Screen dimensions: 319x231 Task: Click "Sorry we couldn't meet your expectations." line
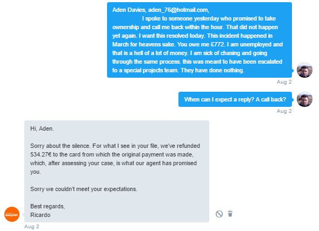(x=84, y=189)
